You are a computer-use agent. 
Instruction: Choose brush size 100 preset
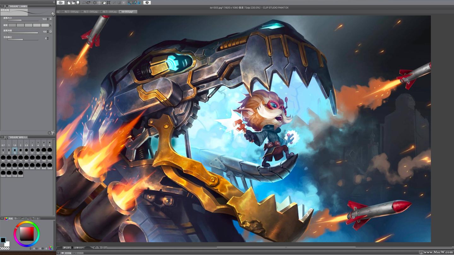tap(32, 159)
